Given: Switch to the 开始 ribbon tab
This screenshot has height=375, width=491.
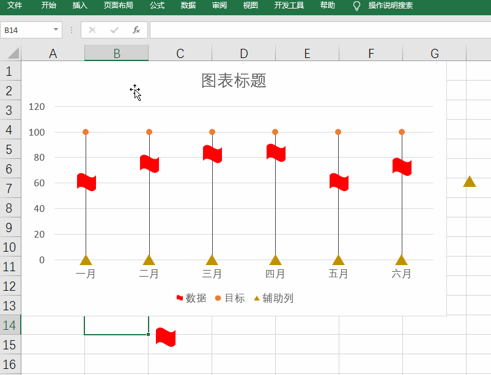Looking at the screenshot, I should (48, 5).
